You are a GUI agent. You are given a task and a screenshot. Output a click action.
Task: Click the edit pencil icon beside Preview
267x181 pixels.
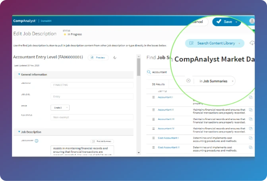tap(114, 58)
